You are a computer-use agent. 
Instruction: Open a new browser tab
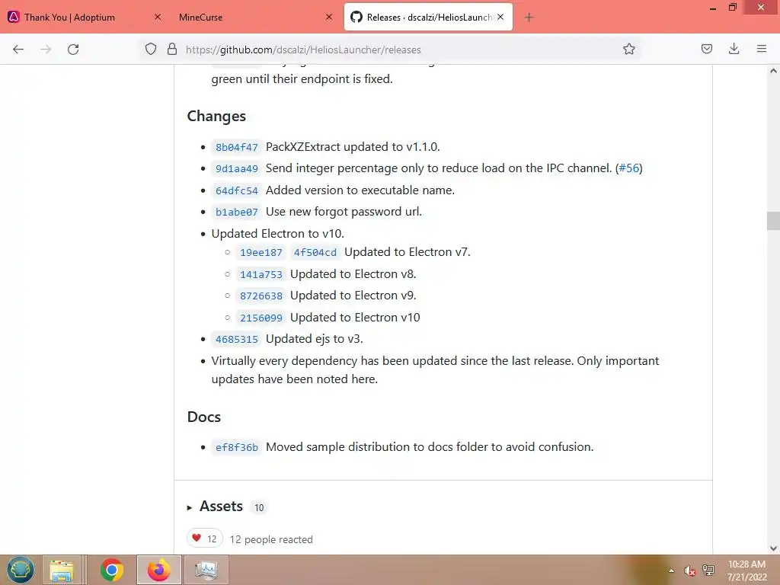pos(529,18)
